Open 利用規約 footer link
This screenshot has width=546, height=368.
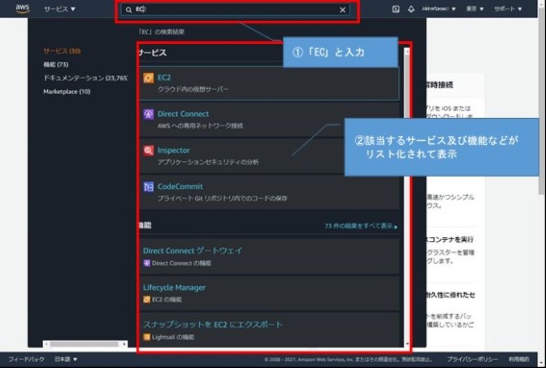(x=519, y=359)
